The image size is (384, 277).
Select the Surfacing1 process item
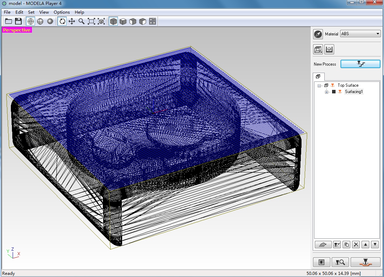point(353,92)
